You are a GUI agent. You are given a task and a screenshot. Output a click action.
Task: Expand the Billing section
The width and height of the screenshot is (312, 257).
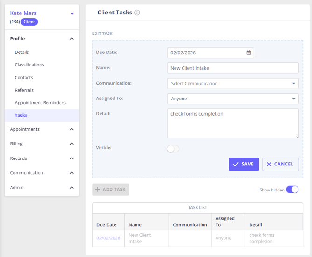point(71,144)
